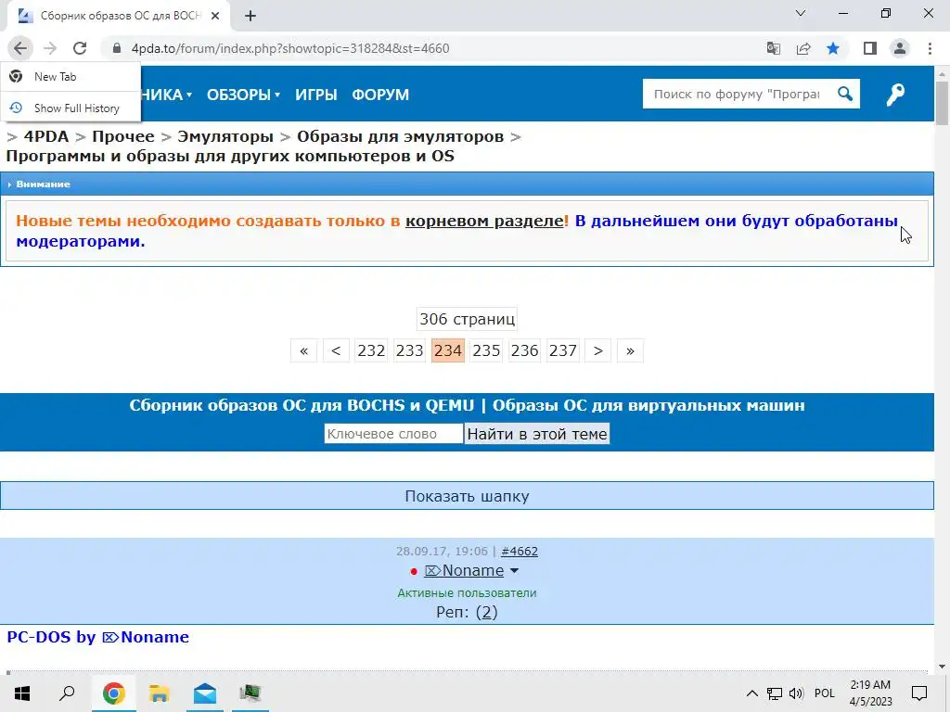
Task: Reload the current page
Action: (80, 48)
